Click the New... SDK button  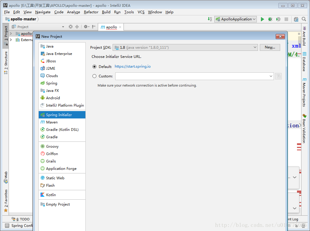[x=270, y=48]
